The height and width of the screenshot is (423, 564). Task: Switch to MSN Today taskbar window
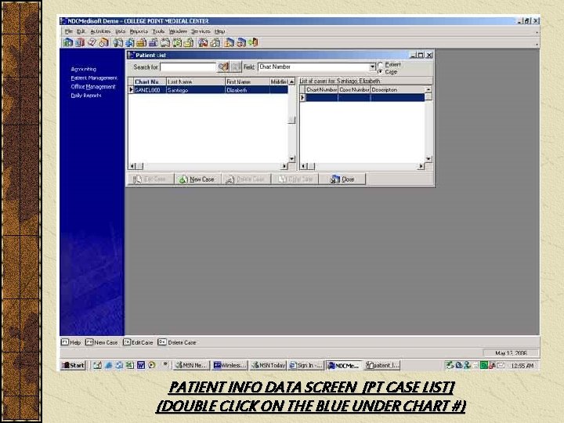(268, 366)
